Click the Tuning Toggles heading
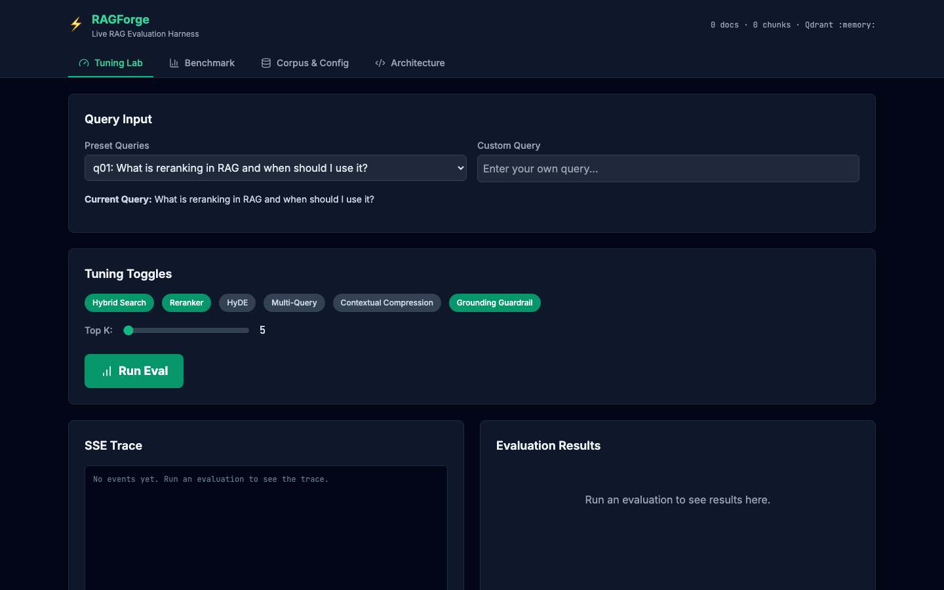This screenshot has width=944, height=590. pos(128,274)
